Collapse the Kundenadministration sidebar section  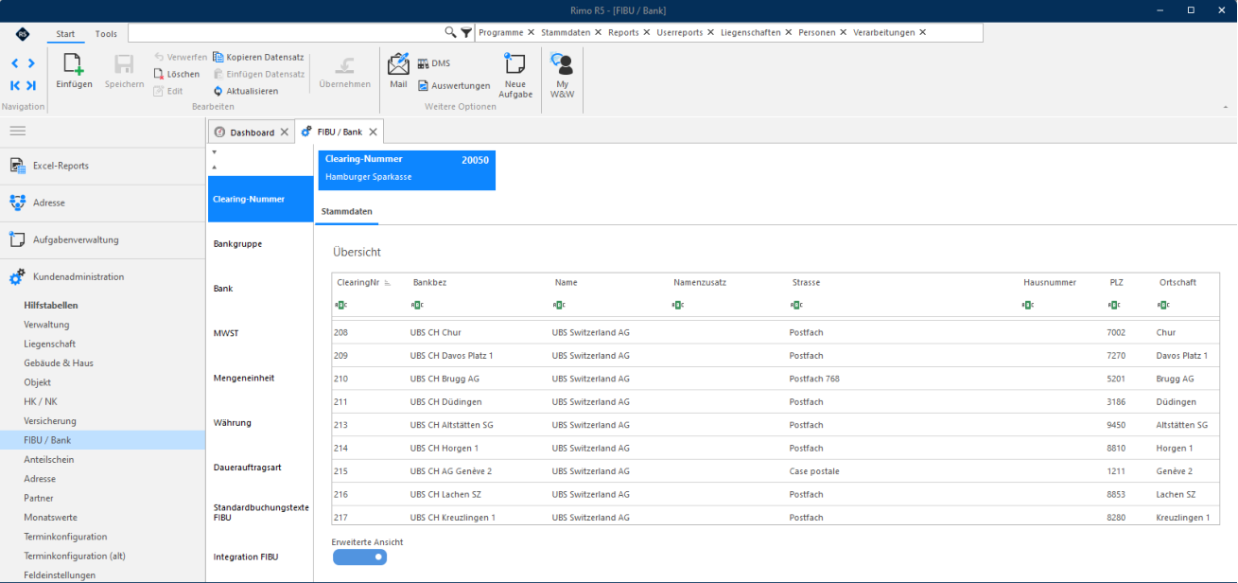[x=102, y=276]
